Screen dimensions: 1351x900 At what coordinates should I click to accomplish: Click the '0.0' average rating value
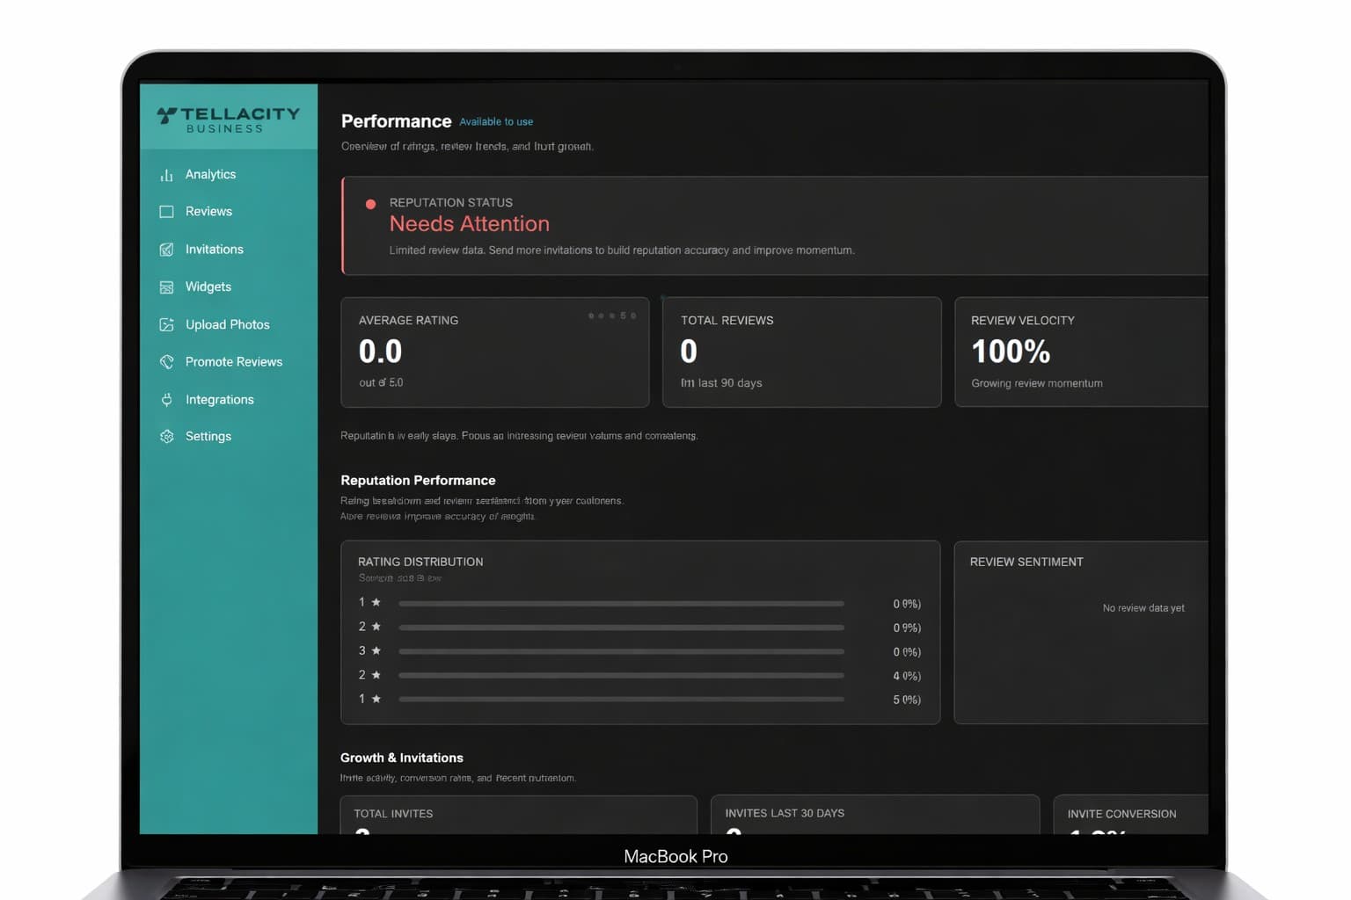click(x=380, y=352)
